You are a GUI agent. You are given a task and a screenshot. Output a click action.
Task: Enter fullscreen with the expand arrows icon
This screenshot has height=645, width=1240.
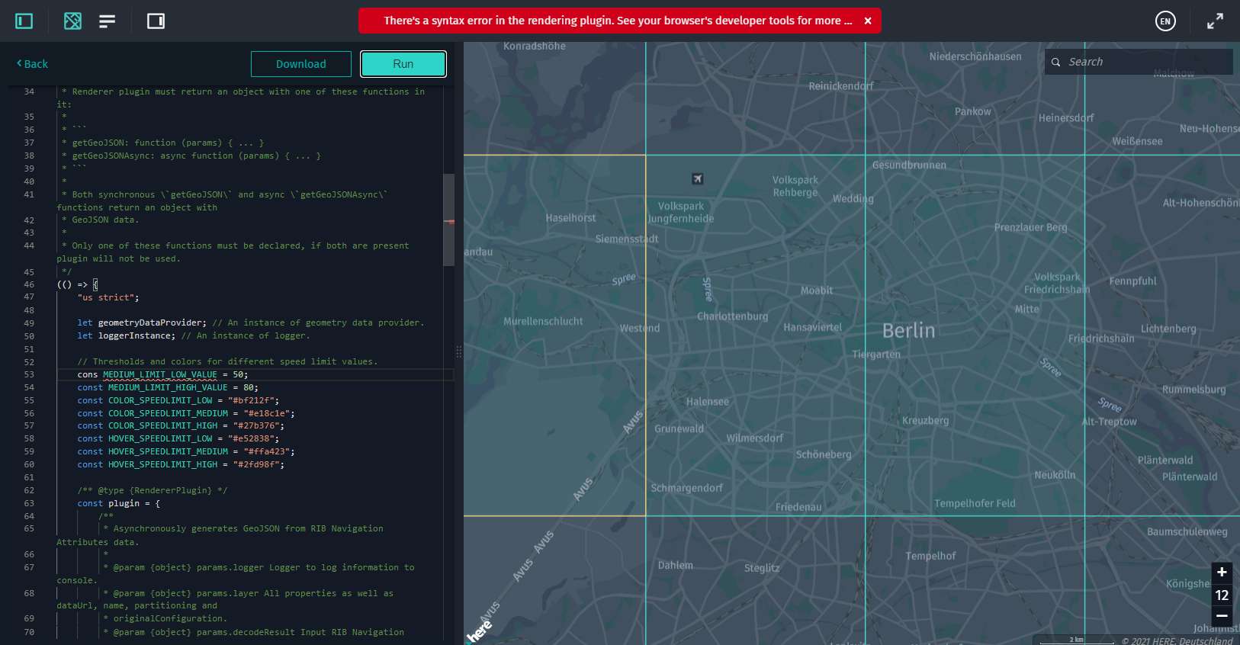[1215, 21]
